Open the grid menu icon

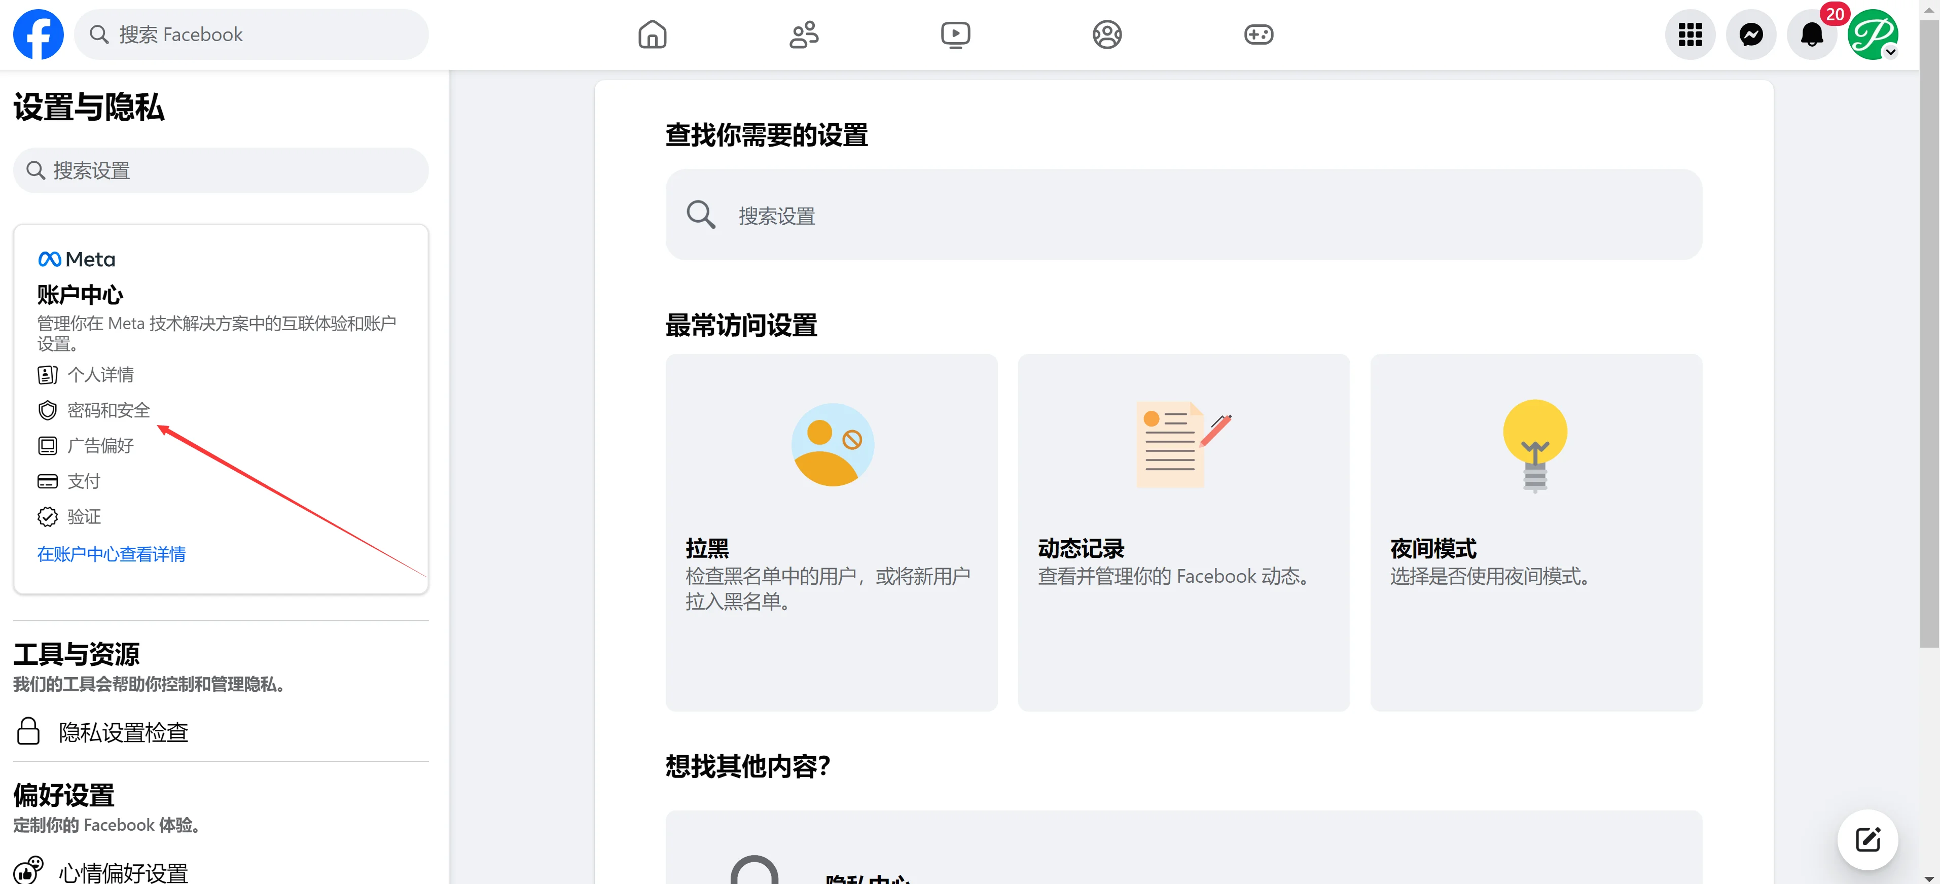click(x=1690, y=34)
